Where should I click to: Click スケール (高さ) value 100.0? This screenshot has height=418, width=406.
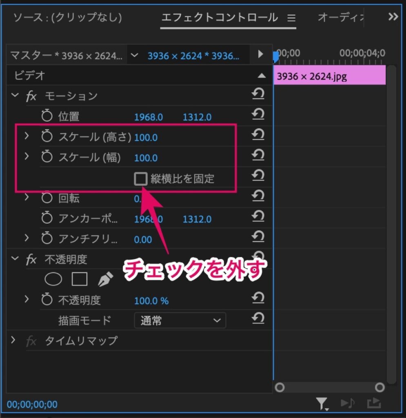[146, 138]
